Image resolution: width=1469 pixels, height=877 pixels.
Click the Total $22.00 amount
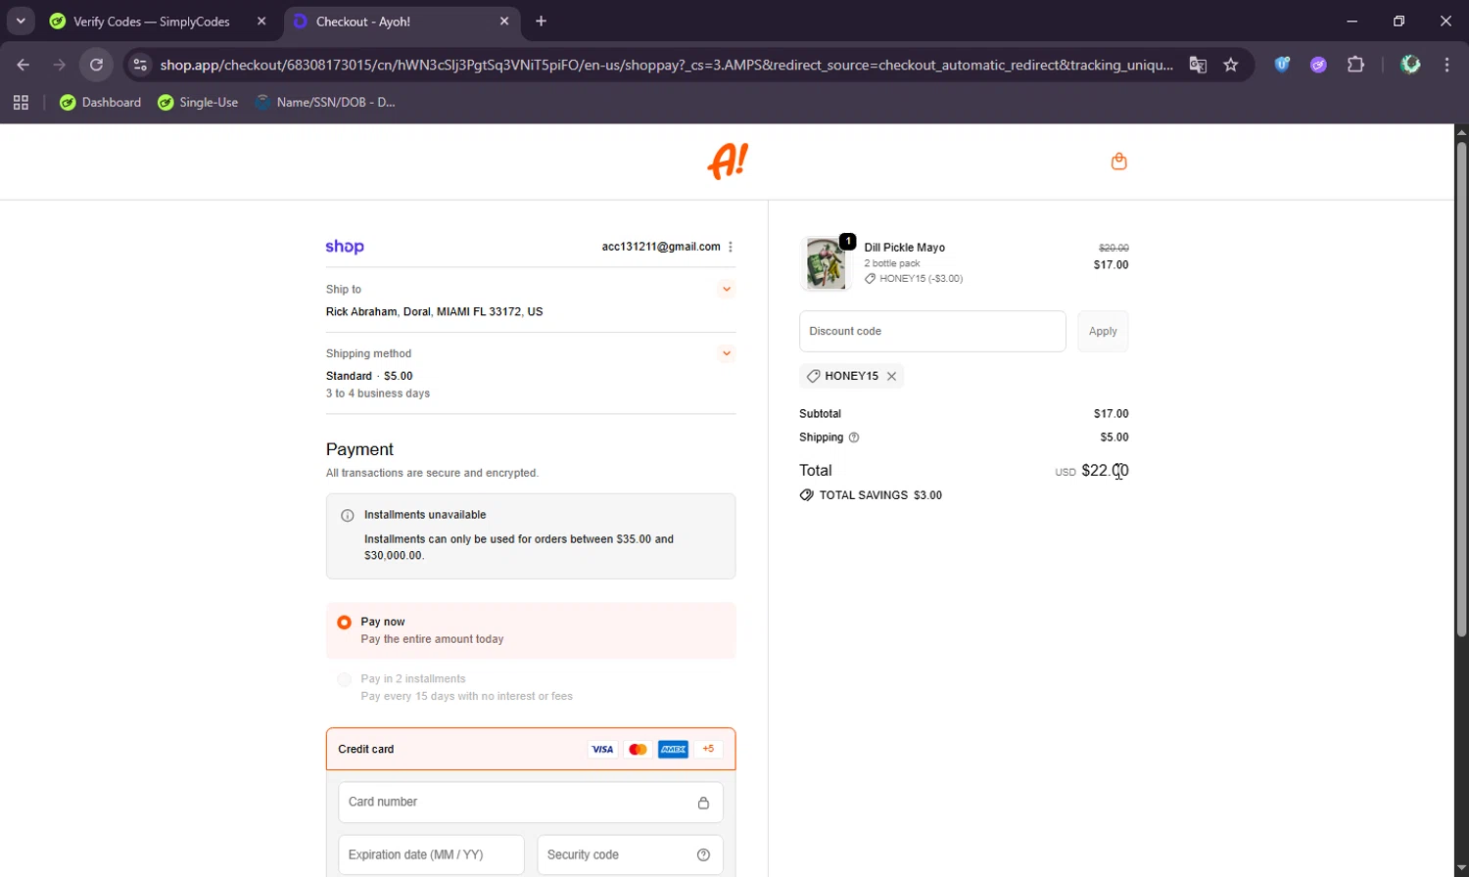(x=1105, y=471)
